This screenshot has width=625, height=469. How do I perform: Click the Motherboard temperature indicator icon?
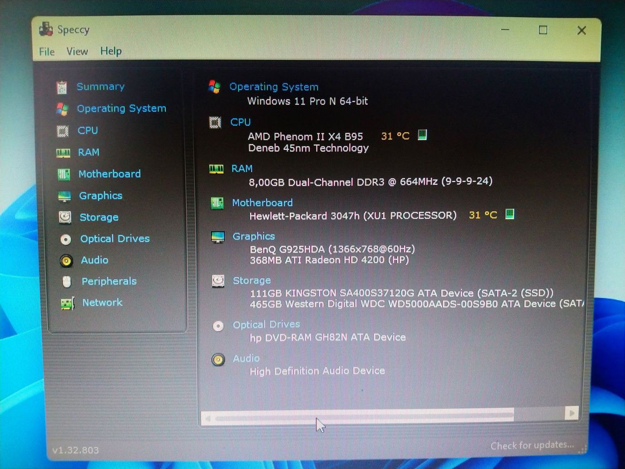click(510, 214)
